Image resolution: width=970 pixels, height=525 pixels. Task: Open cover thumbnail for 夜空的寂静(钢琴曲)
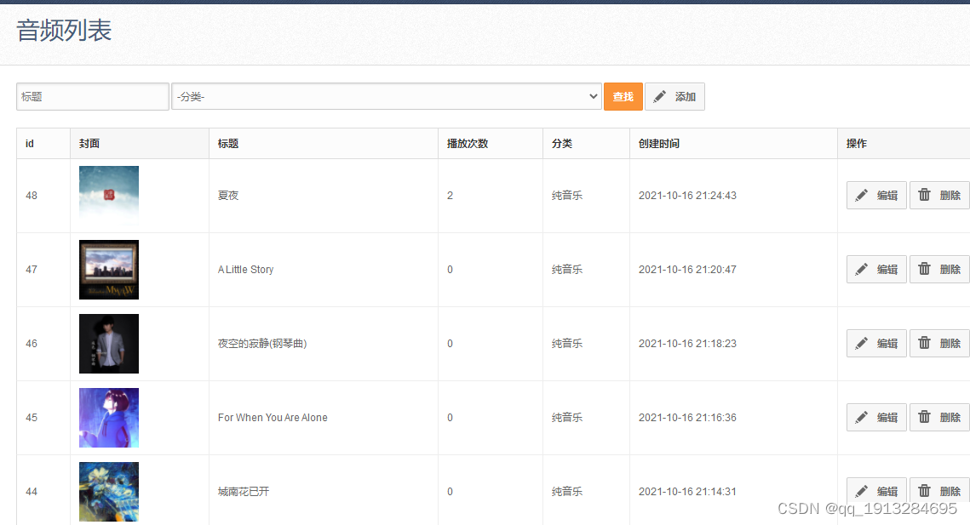109,344
